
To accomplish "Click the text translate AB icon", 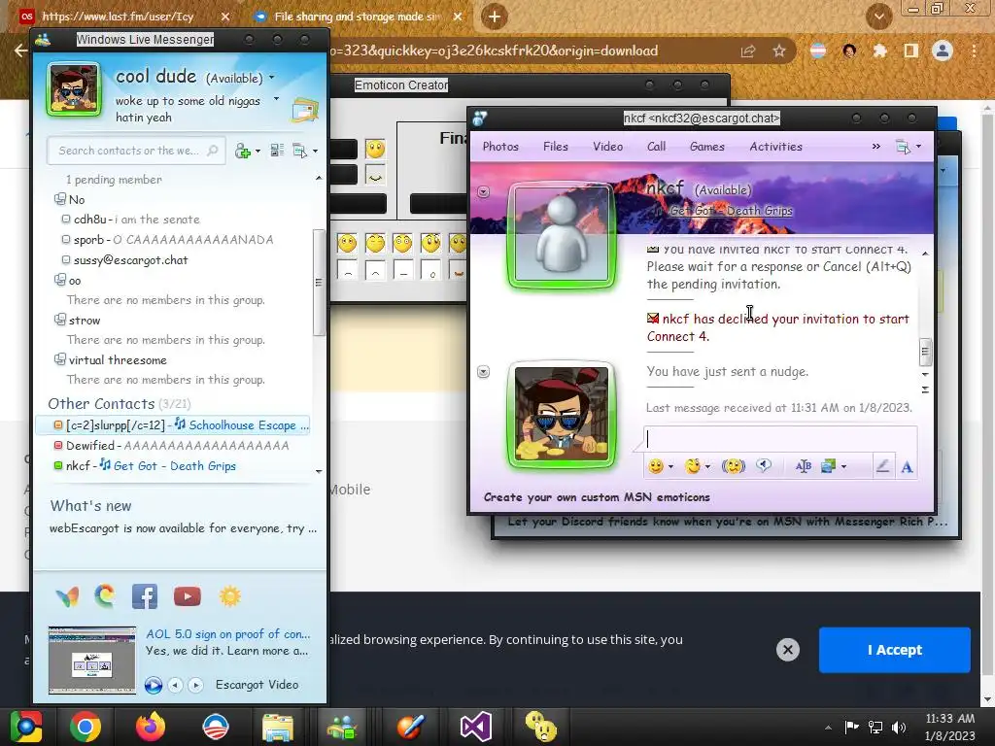I will click(x=804, y=467).
